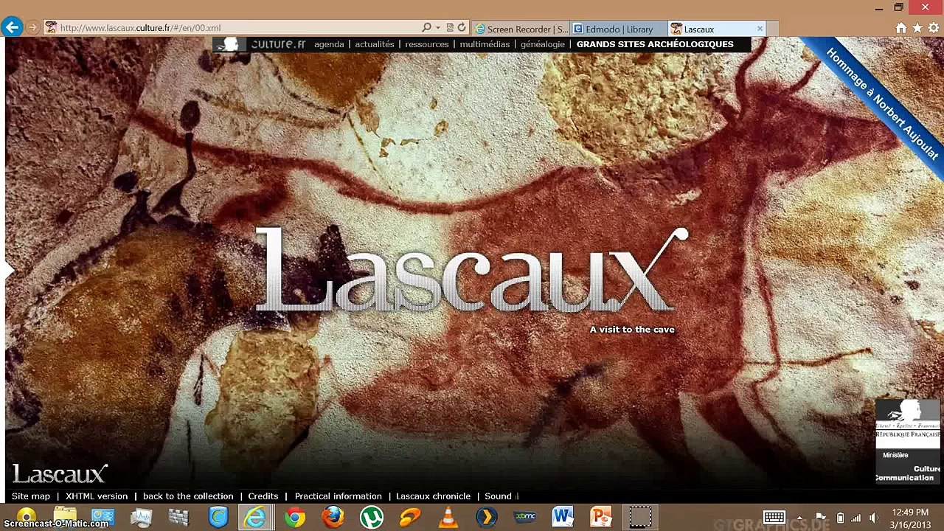
Task: Expand the left side panel arrow
Action: click(9, 271)
